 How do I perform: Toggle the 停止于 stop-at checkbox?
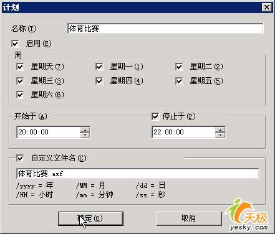pos(155,116)
